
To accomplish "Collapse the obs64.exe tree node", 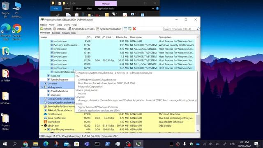I will pyautogui.click(x=42, y=125).
